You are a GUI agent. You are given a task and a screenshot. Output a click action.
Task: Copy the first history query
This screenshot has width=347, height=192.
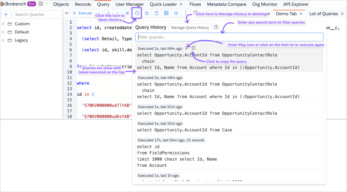click(194, 48)
